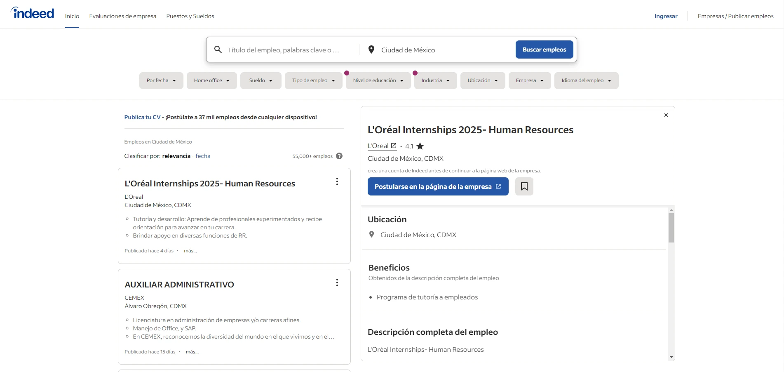Sort results by fecha
Viewport: 784px width, 372px height.
pyautogui.click(x=203, y=156)
